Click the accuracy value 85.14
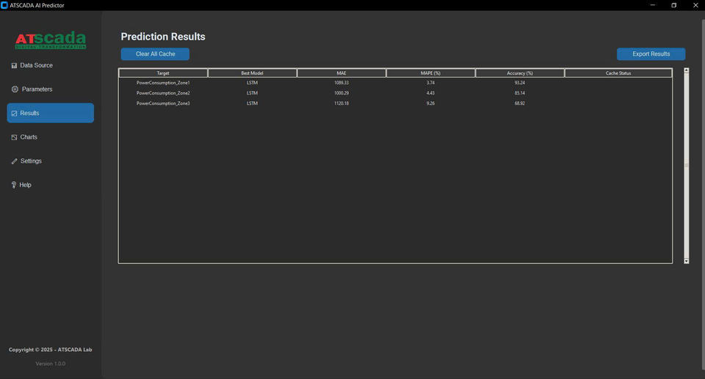 pyautogui.click(x=520, y=93)
